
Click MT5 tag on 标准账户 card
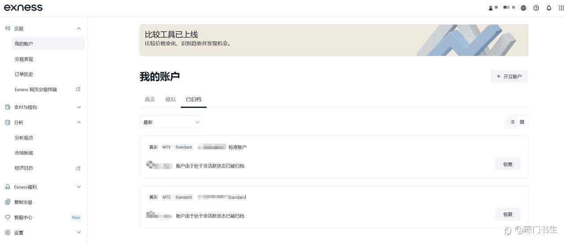(x=166, y=147)
